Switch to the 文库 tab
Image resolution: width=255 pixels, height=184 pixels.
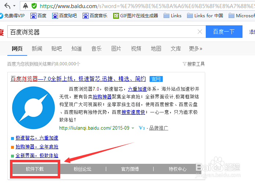(x=176, y=48)
